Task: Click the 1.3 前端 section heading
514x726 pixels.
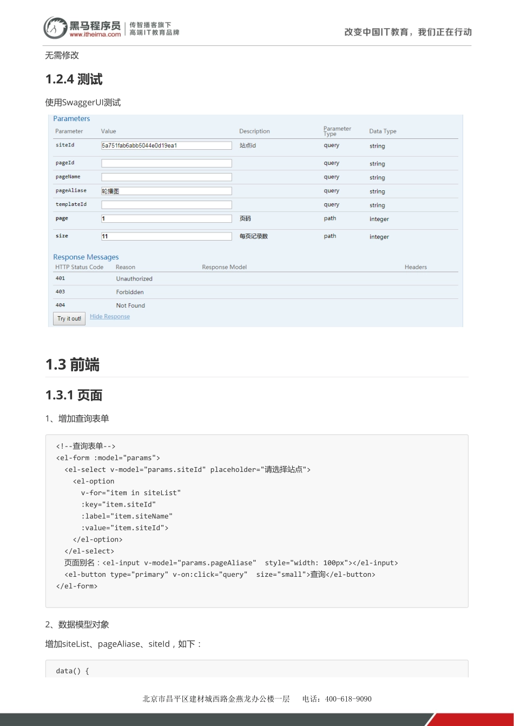Action: coord(72,364)
